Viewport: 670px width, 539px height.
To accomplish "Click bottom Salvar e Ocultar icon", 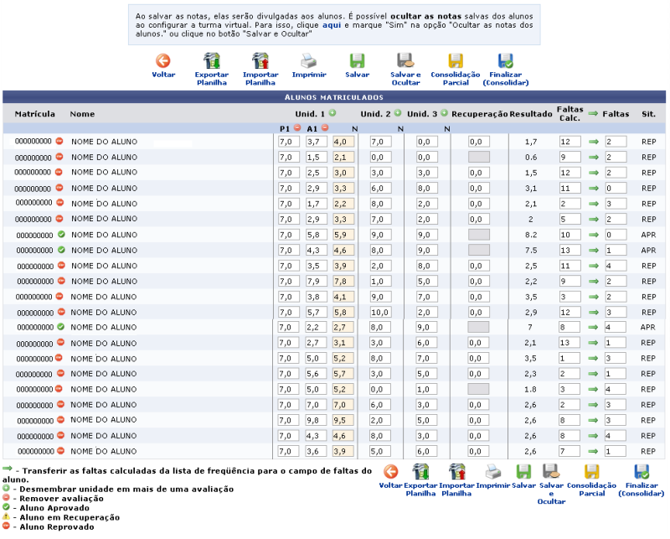I will pyautogui.click(x=551, y=472).
